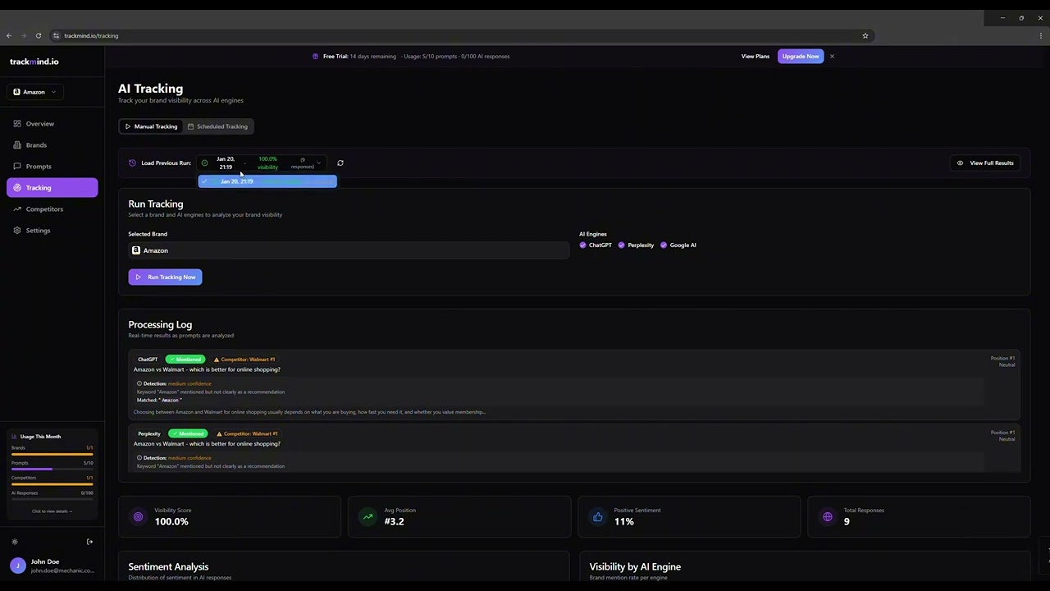1050x591 pixels.
Task: Select Tracking in the sidebar
Action: coord(52,188)
